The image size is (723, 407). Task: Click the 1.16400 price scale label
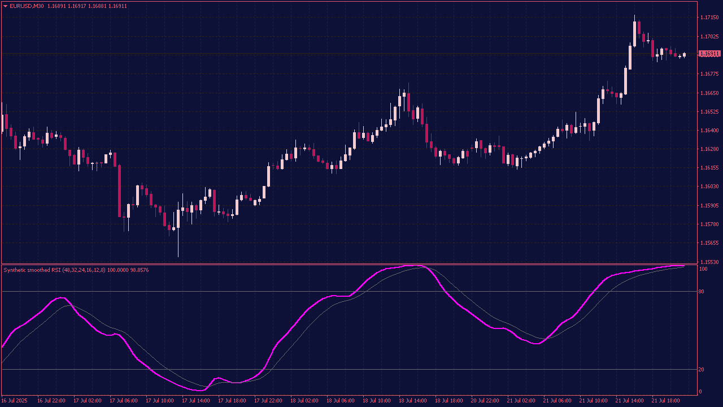[x=709, y=131]
